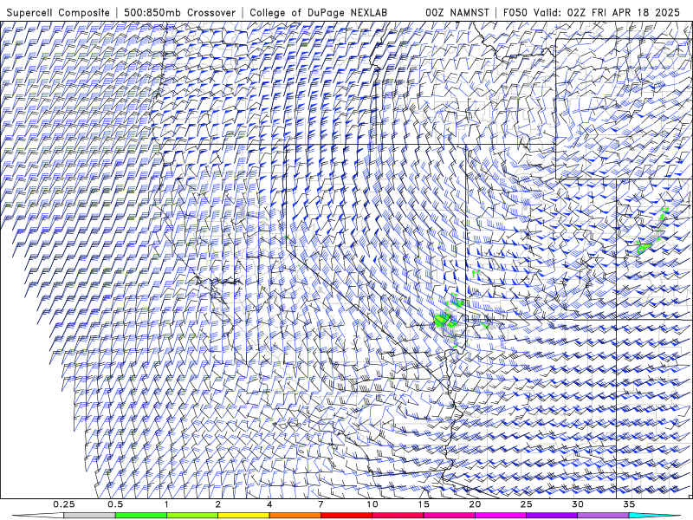693x520 pixels.
Task: Click the red 7–10 color bar segment
Action: coord(346,516)
